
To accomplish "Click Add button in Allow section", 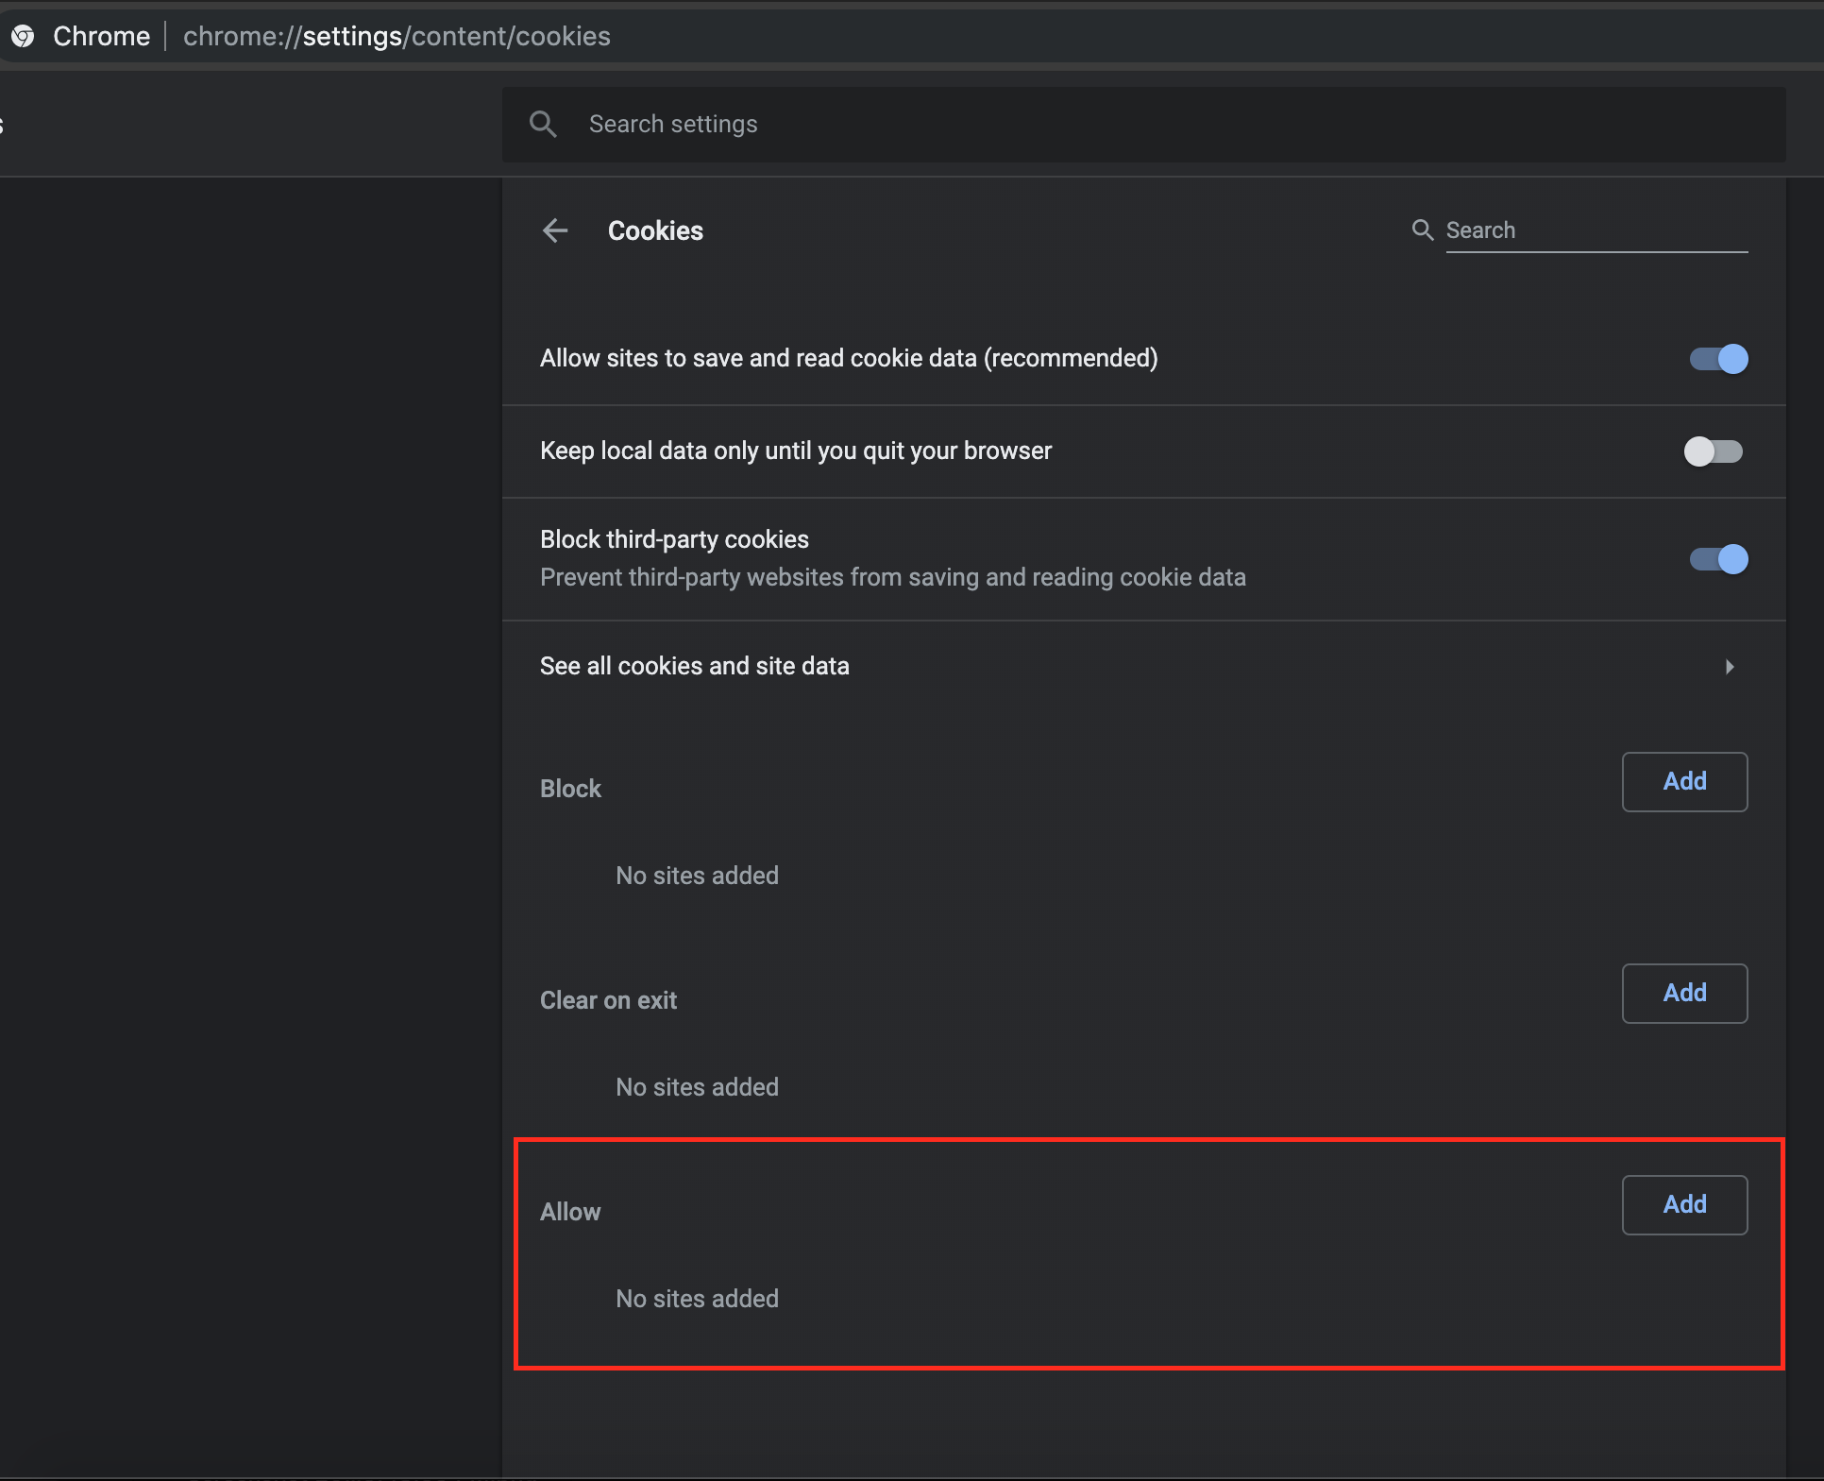I will [x=1683, y=1205].
